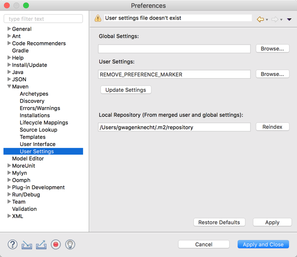Click the User Settings path field

pos(174,74)
